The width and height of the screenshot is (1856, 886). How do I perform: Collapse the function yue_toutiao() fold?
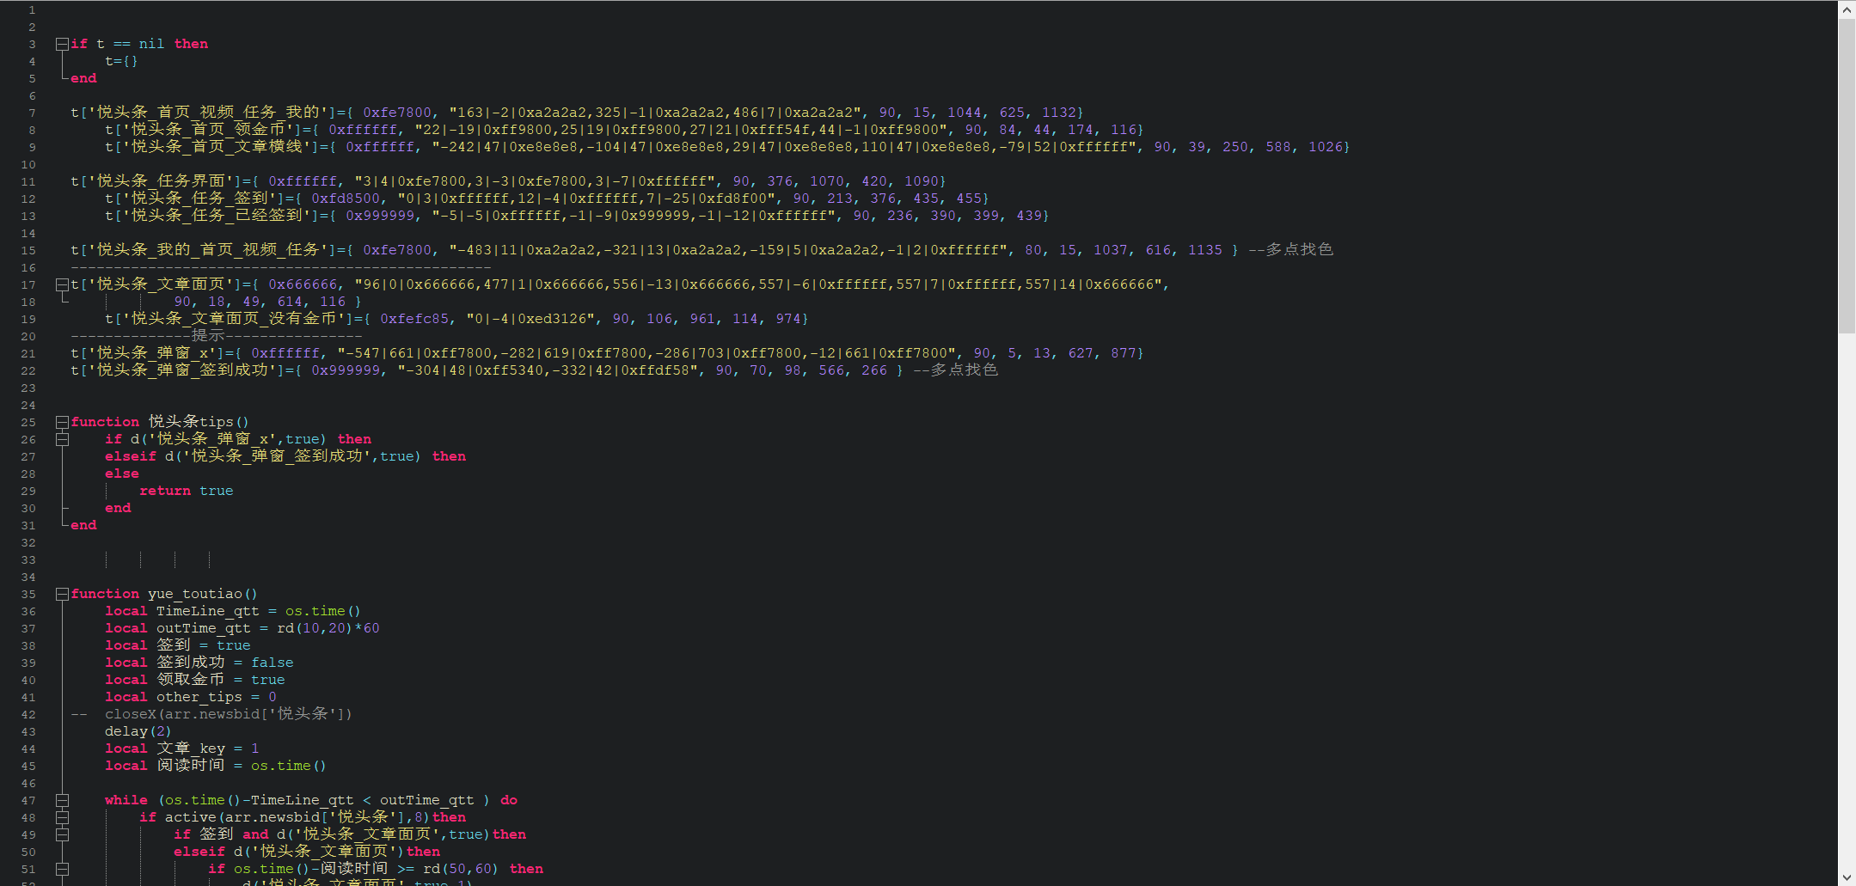point(62,594)
